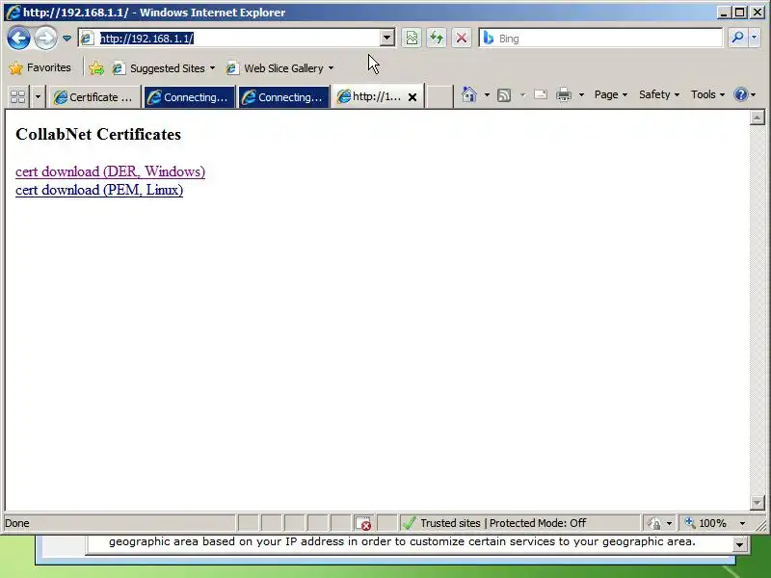This screenshot has width=771, height=578.
Task: Click the page scrollbar down arrow
Action: (x=758, y=502)
